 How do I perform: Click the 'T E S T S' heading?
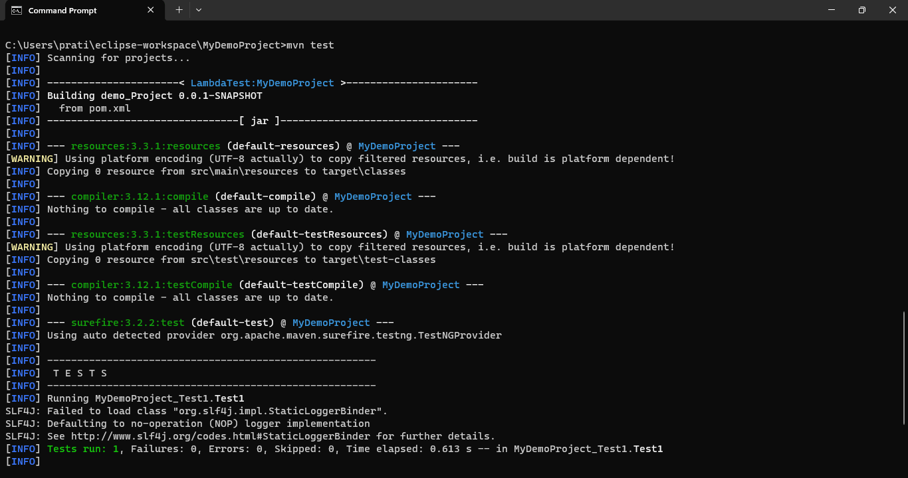(80, 373)
